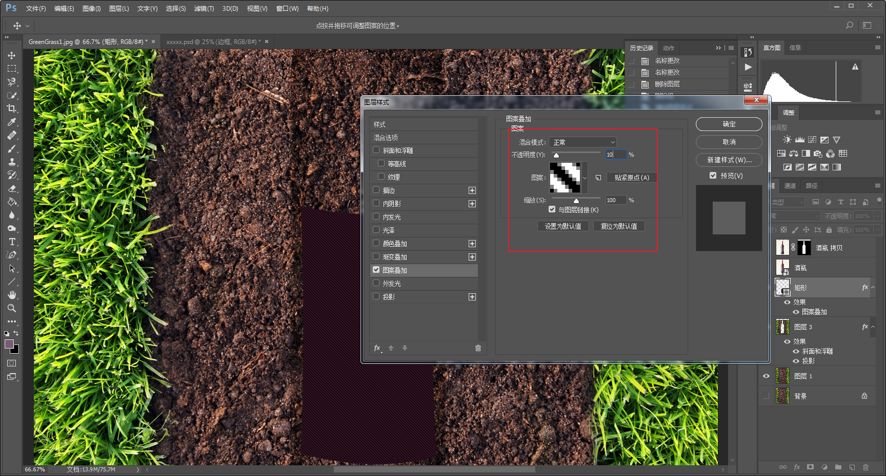Click scale slider handle in Pattern Overlay

(576, 201)
